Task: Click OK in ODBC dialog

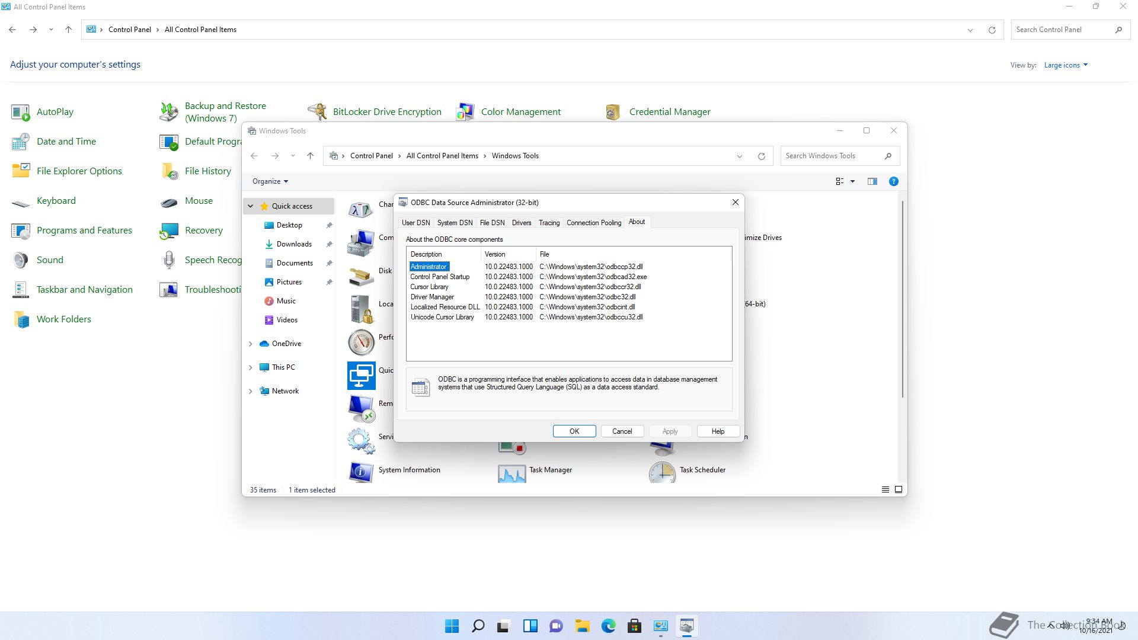Action: click(x=574, y=431)
